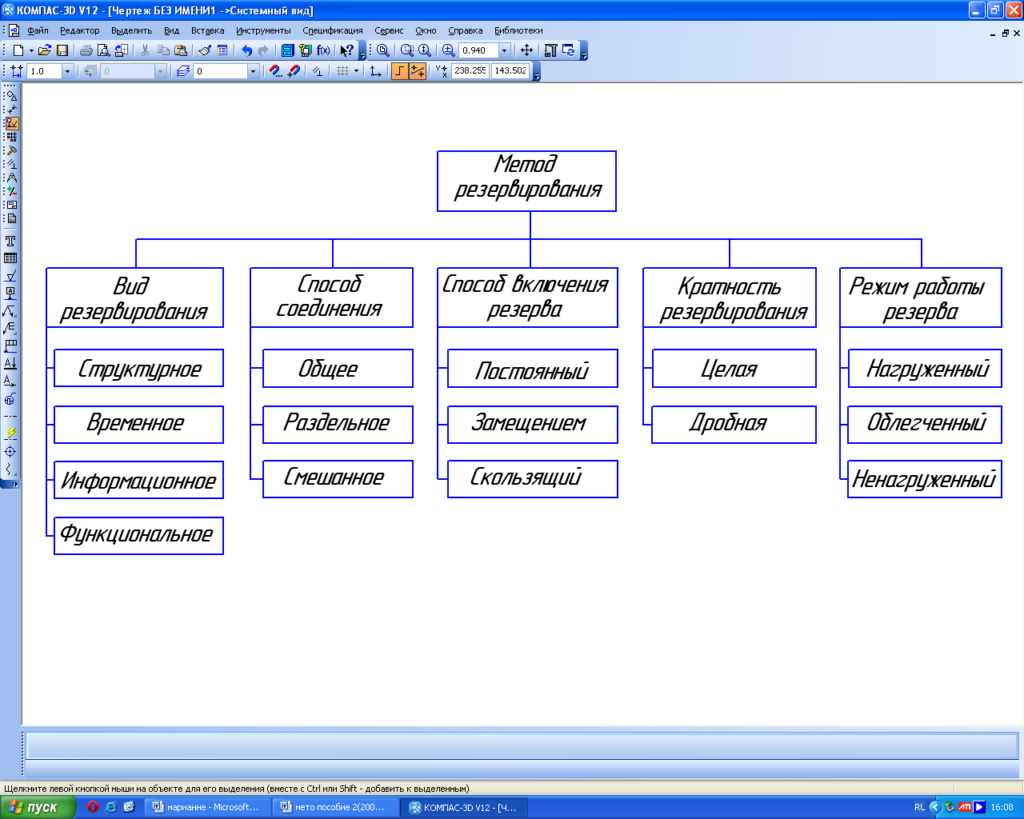
Task: Select the Base datum tool
Action: click(10, 294)
